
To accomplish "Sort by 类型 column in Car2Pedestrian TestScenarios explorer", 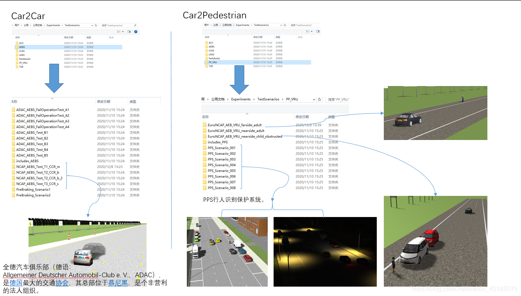I will click(278, 37).
